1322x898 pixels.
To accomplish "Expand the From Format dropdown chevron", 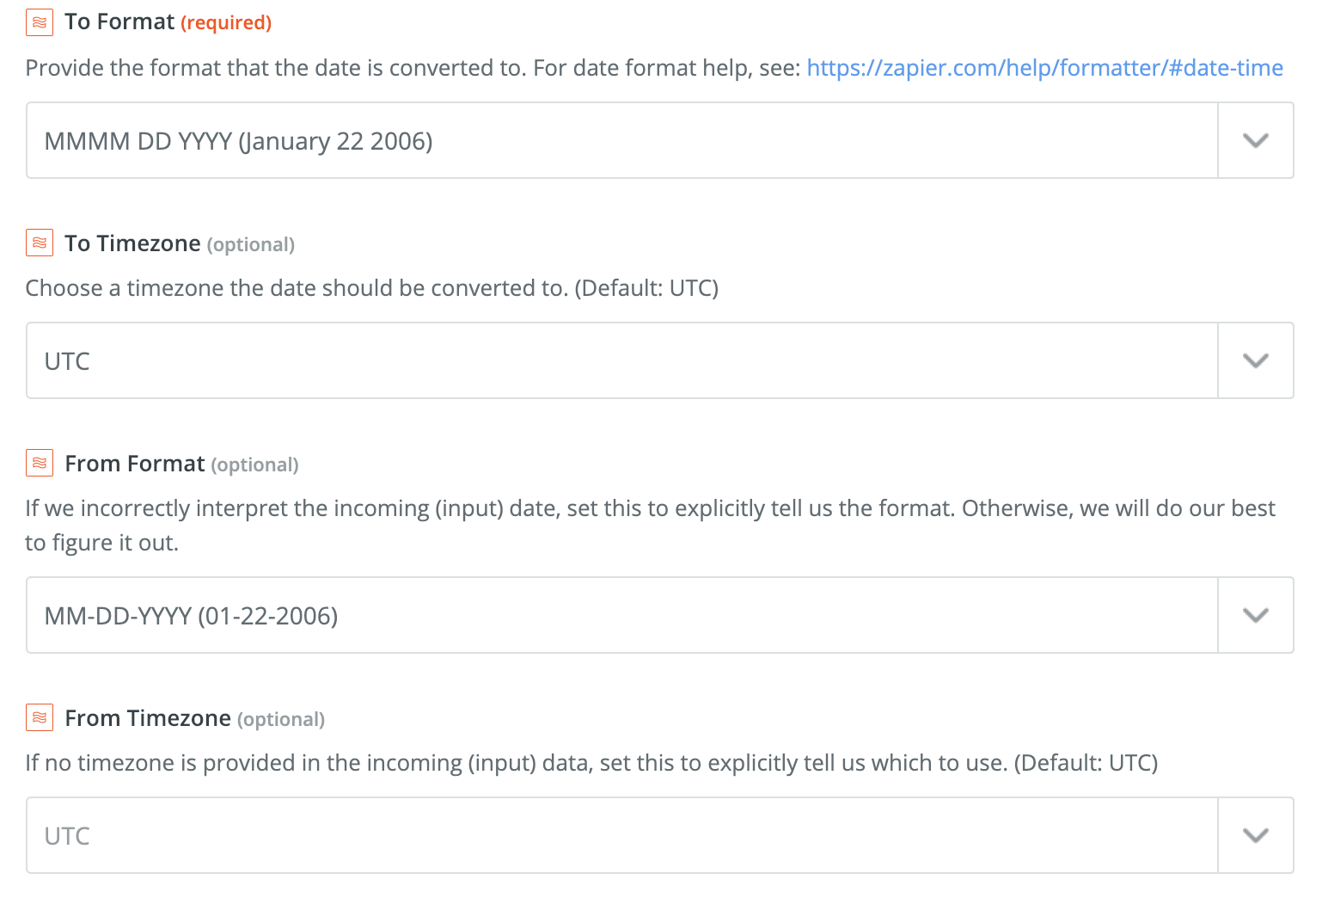I will [1255, 616].
